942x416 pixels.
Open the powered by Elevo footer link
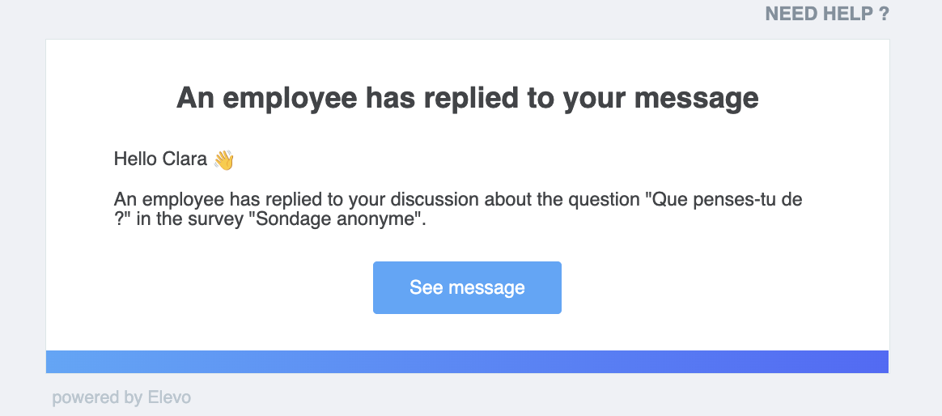coord(121,397)
